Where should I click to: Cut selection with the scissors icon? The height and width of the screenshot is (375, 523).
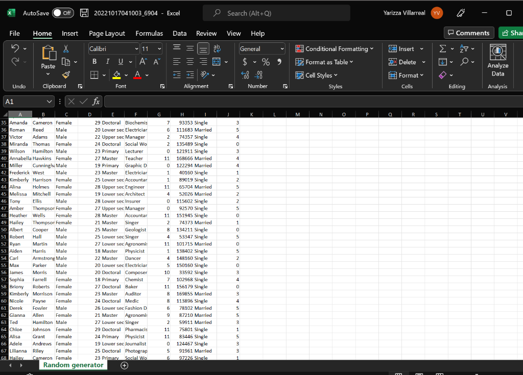point(66,48)
